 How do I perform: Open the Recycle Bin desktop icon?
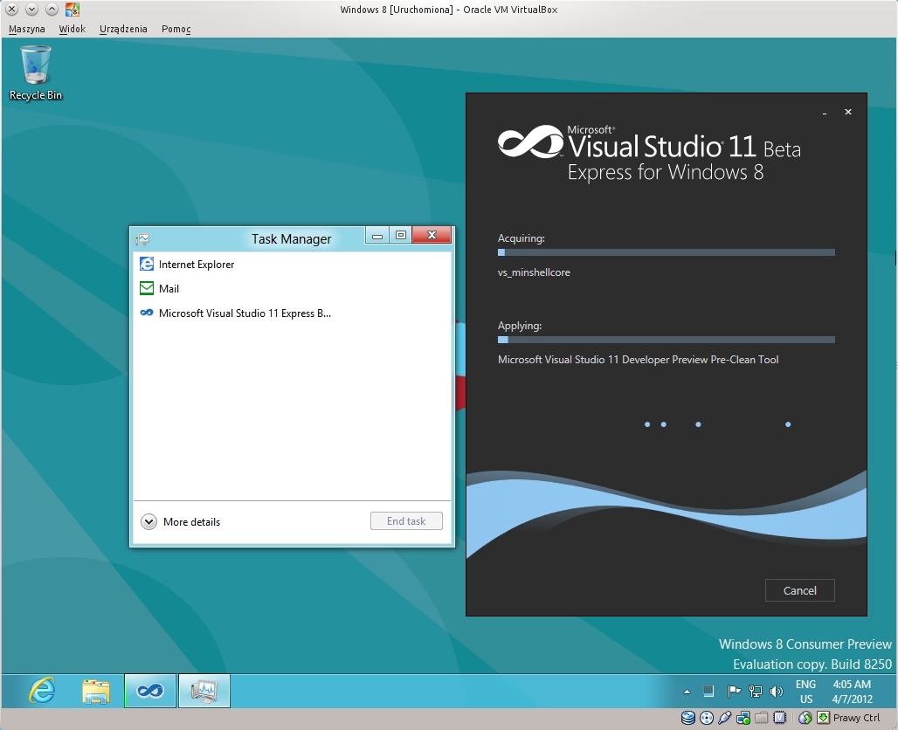(x=36, y=73)
